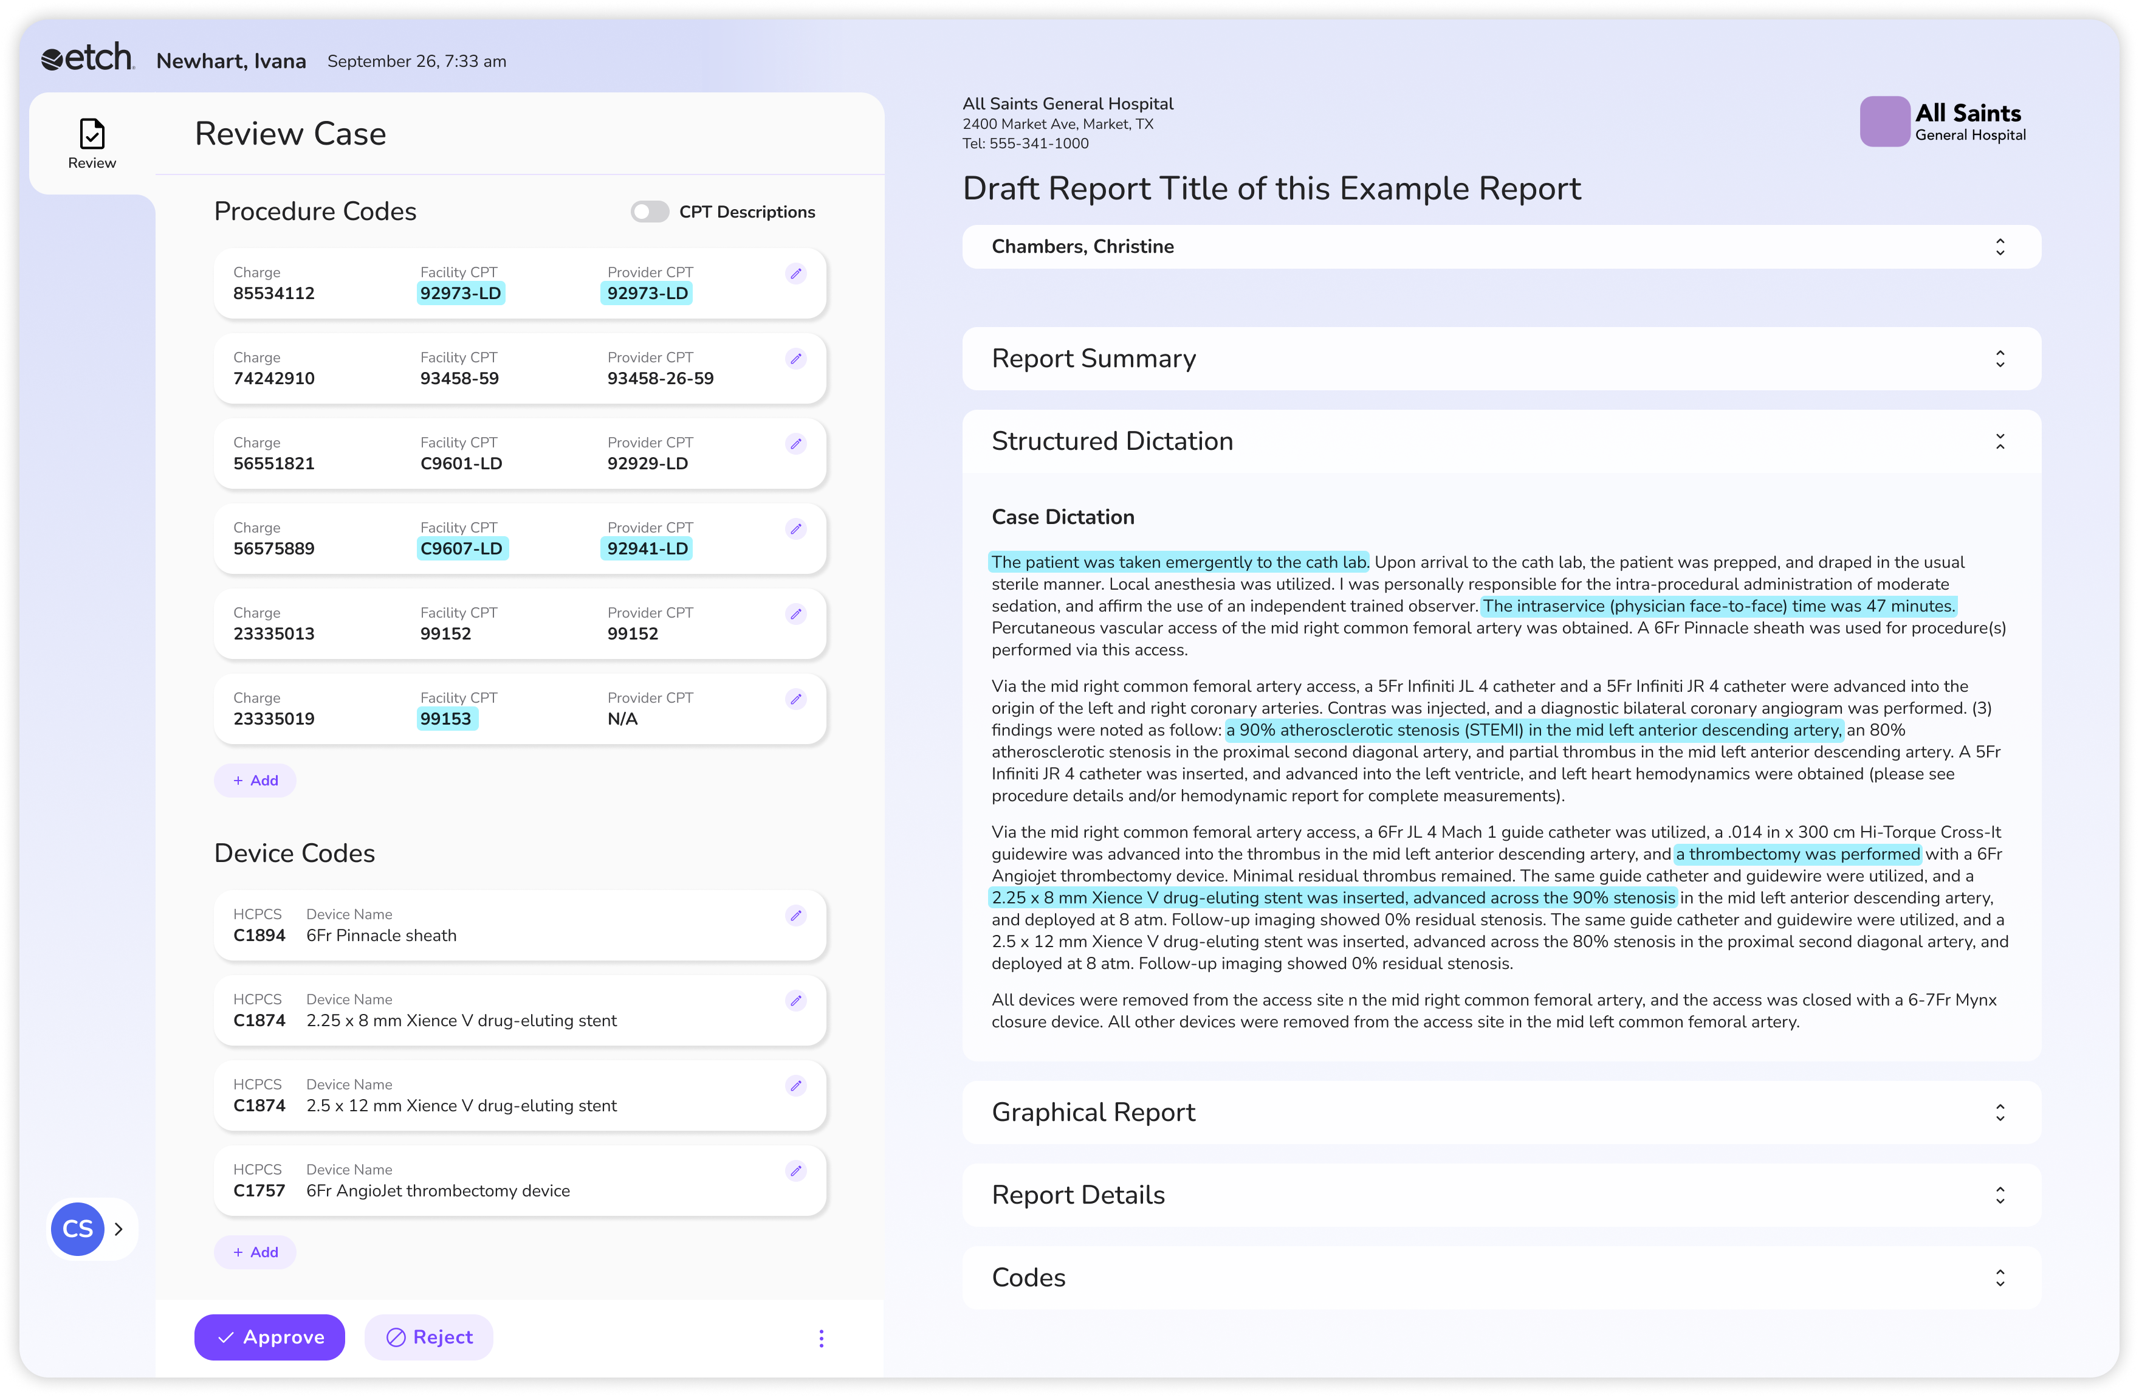2139x1397 pixels.
Task: Open the three-dot more options menu
Action: pos(820,1337)
